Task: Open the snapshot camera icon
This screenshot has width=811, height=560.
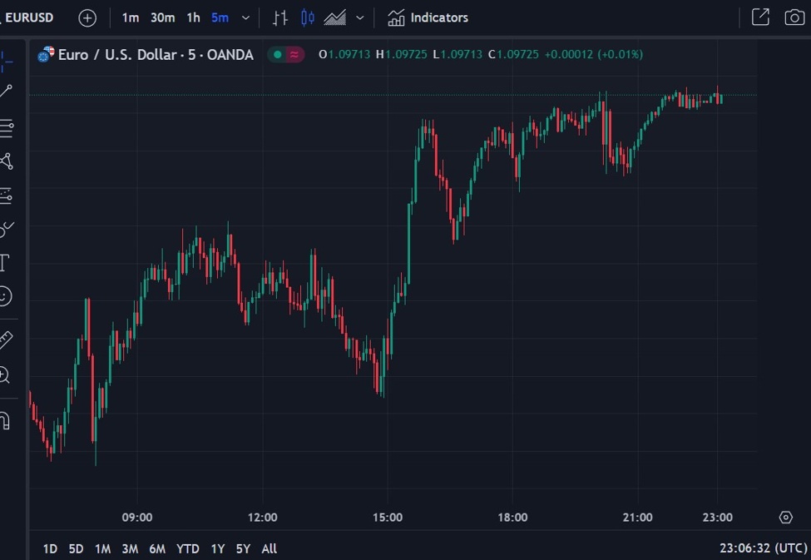Action: click(x=794, y=17)
